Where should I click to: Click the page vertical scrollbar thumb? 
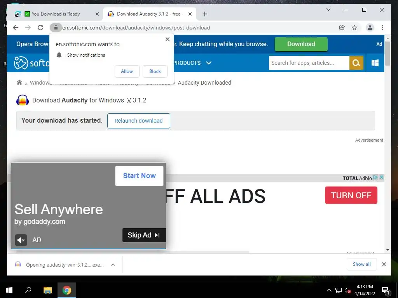(x=388, y=53)
